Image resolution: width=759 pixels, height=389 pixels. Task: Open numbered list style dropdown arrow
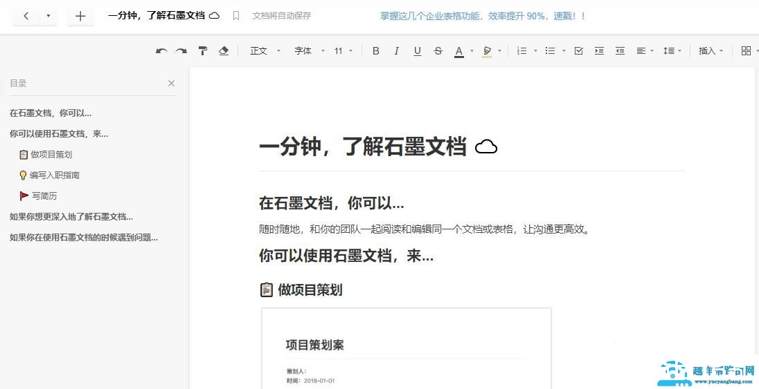pos(535,50)
